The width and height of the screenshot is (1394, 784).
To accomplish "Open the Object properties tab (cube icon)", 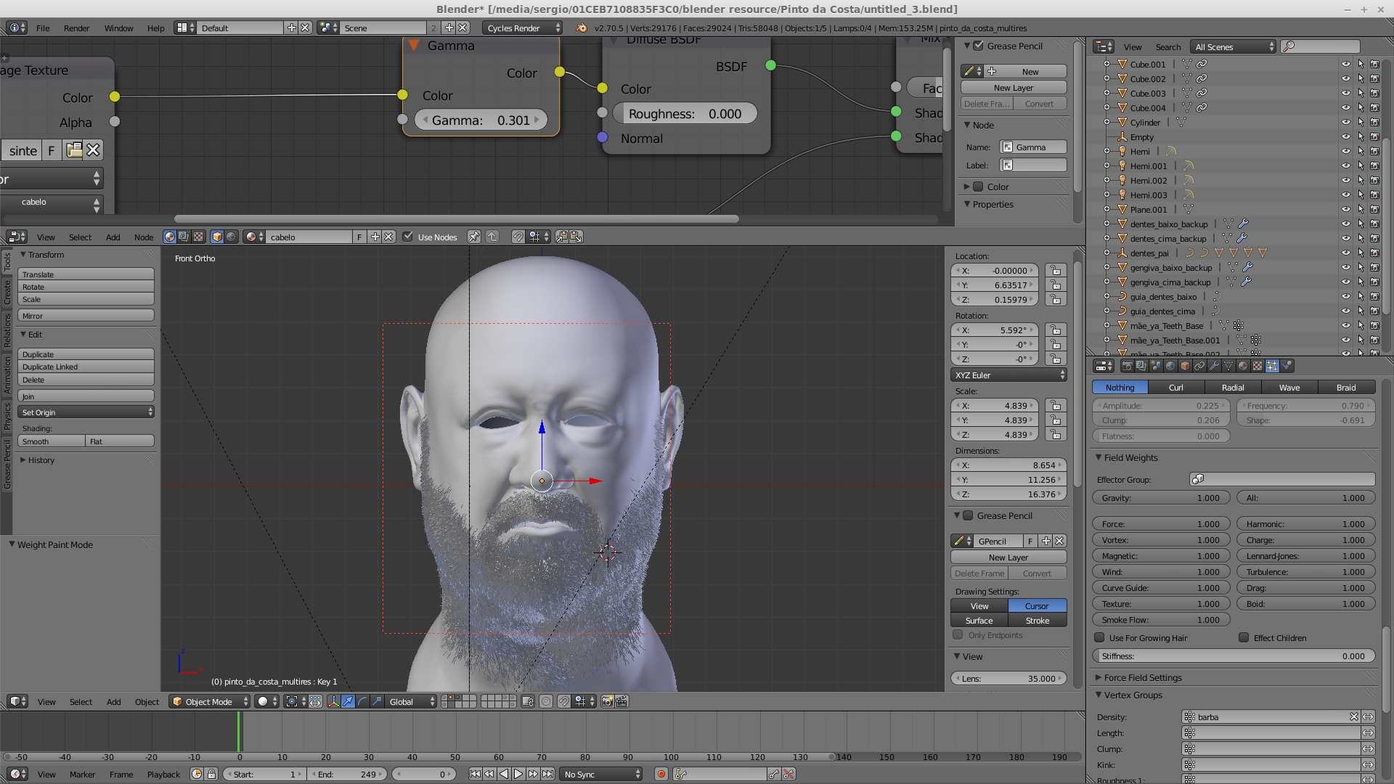I will coord(1185,366).
